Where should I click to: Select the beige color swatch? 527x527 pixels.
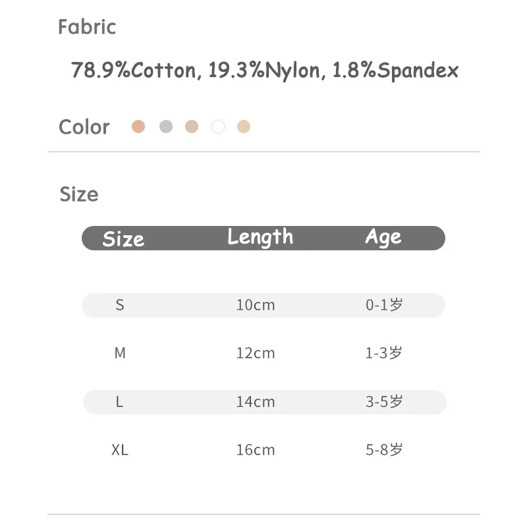click(244, 126)
